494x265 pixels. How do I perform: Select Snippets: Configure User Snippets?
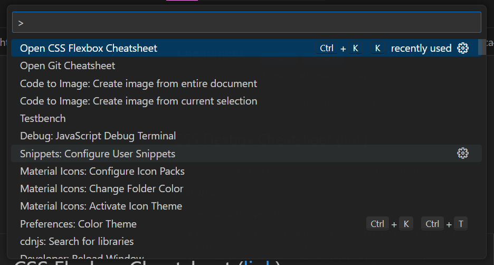point(98,154)
